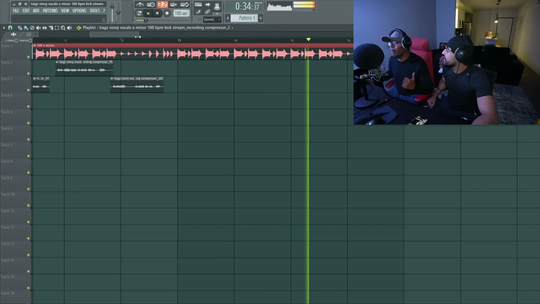Click the green speaker icon beside Playlist title

[x=79, y=28]
